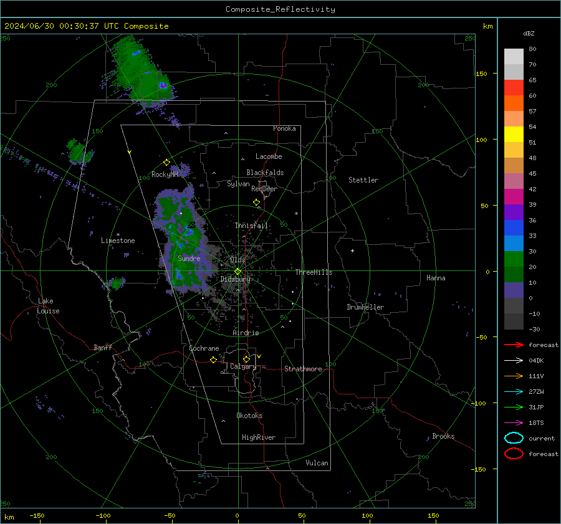Viewport: 561px width, 524px height.
Task: Click the yellow radar-site diamond at map center
Action: point(237,272)
